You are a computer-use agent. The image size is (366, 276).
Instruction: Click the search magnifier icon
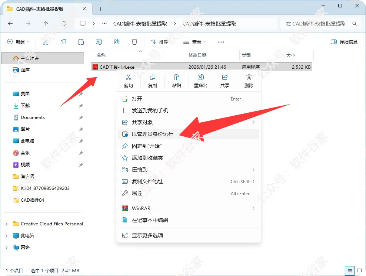354,24
